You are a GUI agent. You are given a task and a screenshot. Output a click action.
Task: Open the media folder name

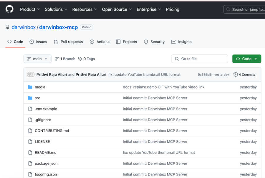click(40, 87)
